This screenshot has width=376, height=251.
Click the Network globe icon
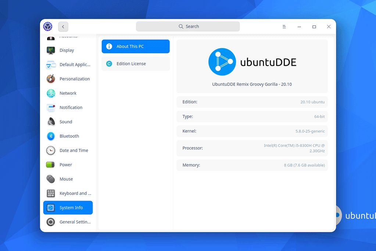(51, 93)
